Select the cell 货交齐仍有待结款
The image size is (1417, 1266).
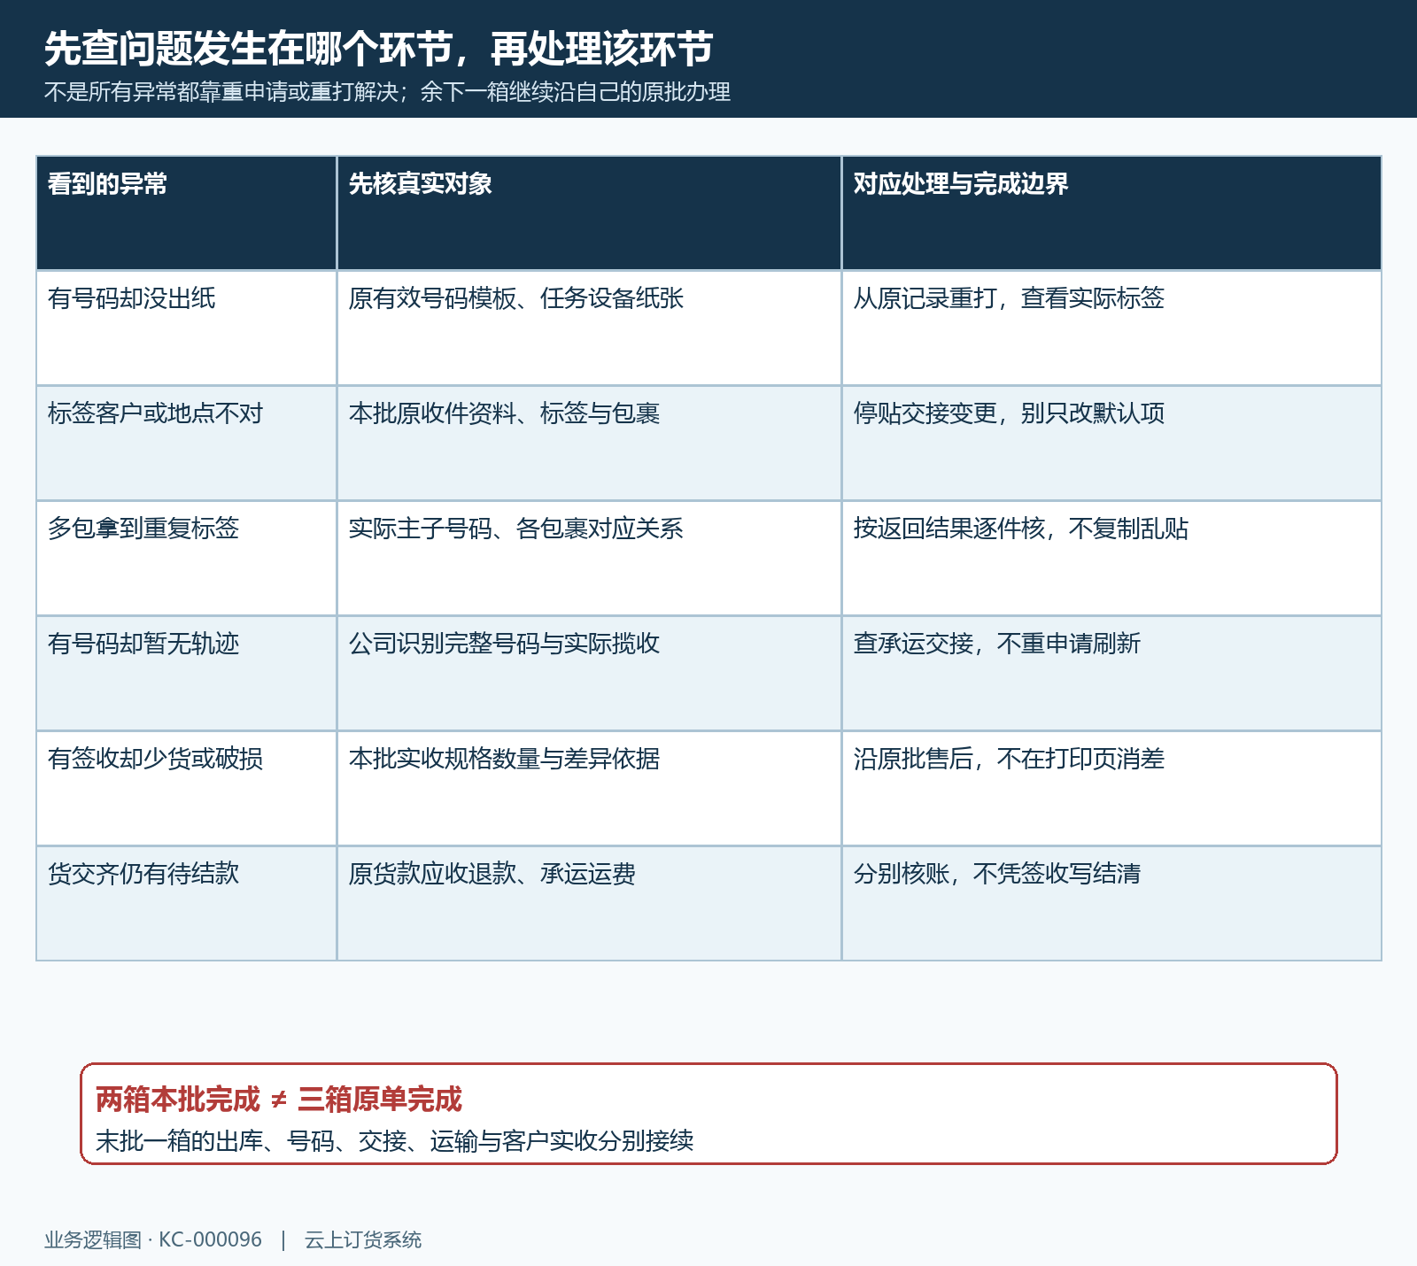click(187, 903)
